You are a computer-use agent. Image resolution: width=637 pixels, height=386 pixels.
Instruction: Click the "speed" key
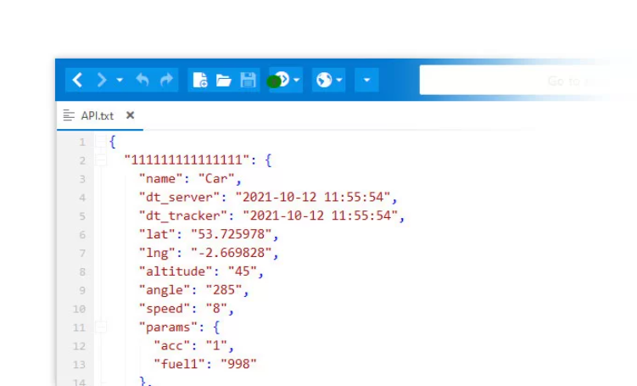(165, 309)
